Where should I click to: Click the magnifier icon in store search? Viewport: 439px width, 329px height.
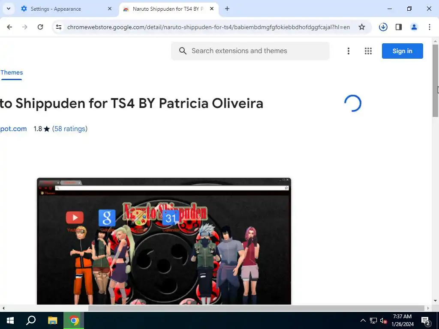coord(183,51)
